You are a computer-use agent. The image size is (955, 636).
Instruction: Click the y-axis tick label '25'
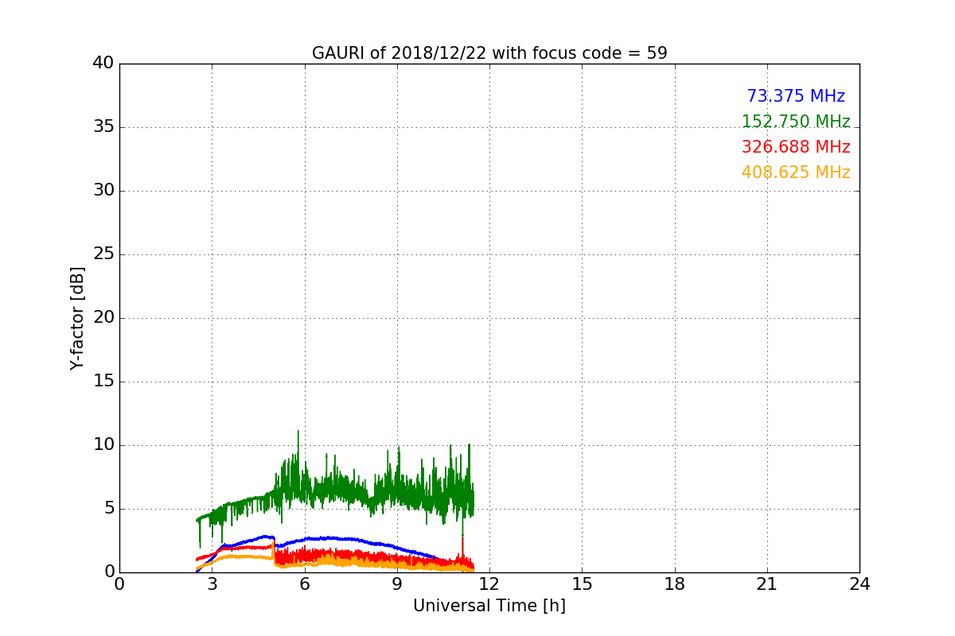tap(103, 254)
